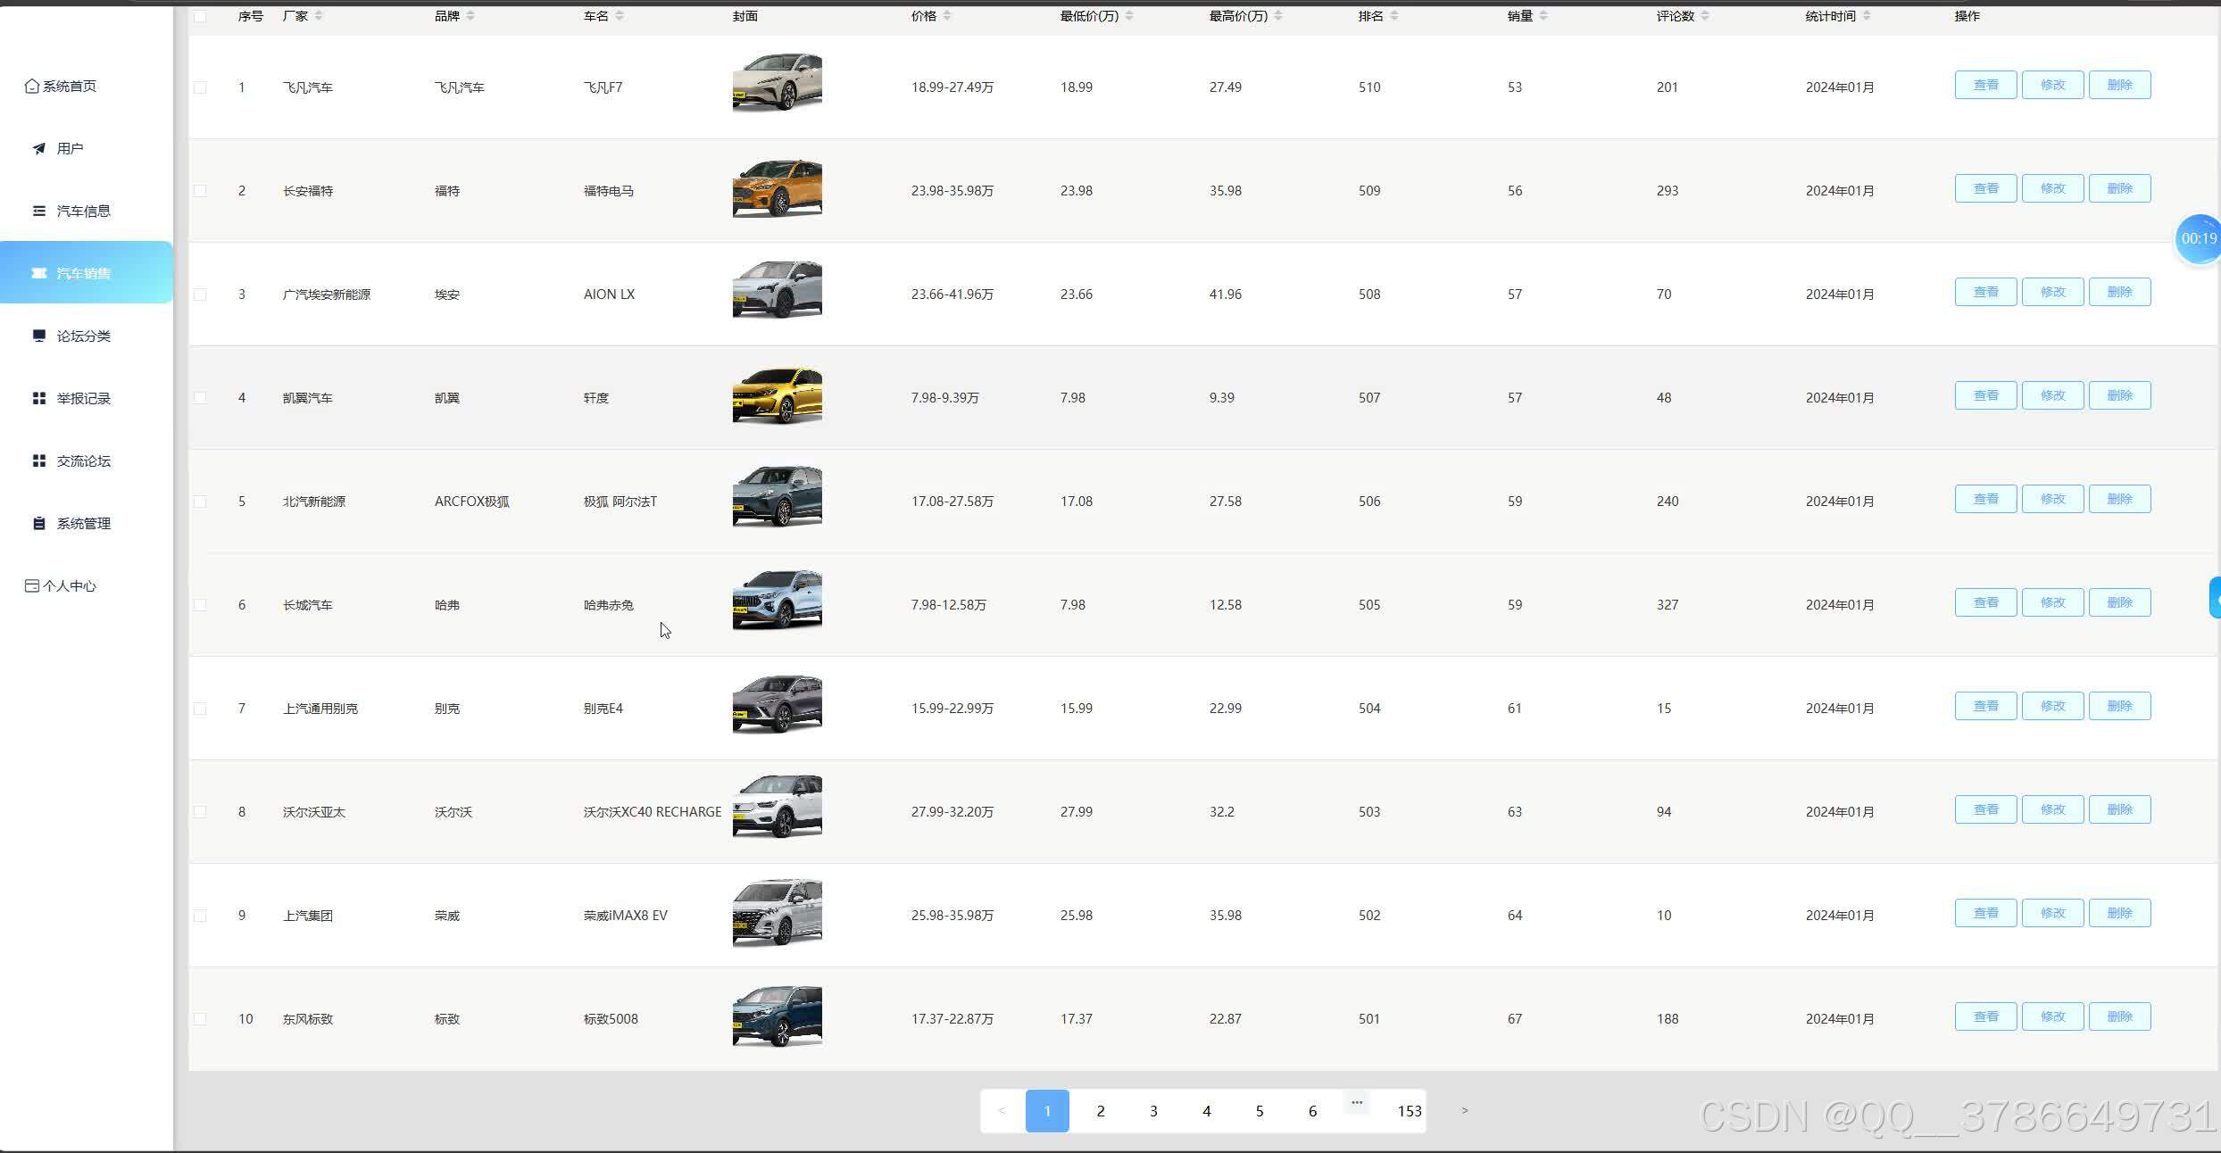Jump to last page 153
Image resolution: width=2221 pixels, height=1153 pixels.
coord(1410,1111)
